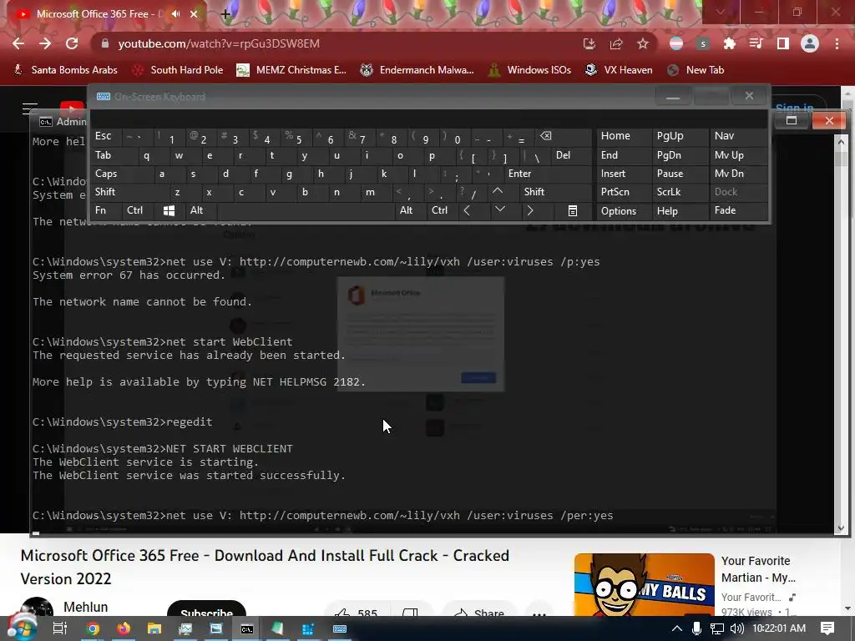Tap the PgUp key on On-Screen Keyboard
The image size is (855, 641).
tap(680, 136)
